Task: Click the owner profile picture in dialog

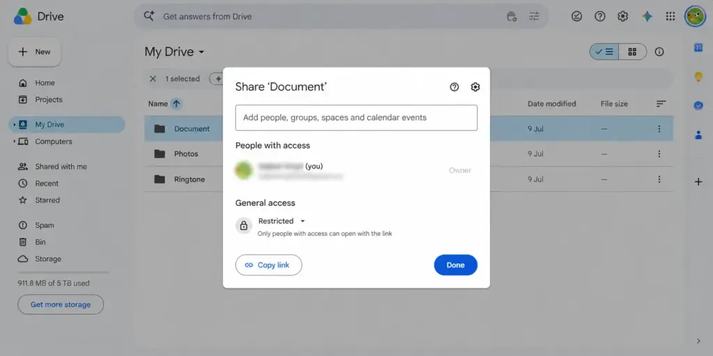Action: (x=244, y=171)
